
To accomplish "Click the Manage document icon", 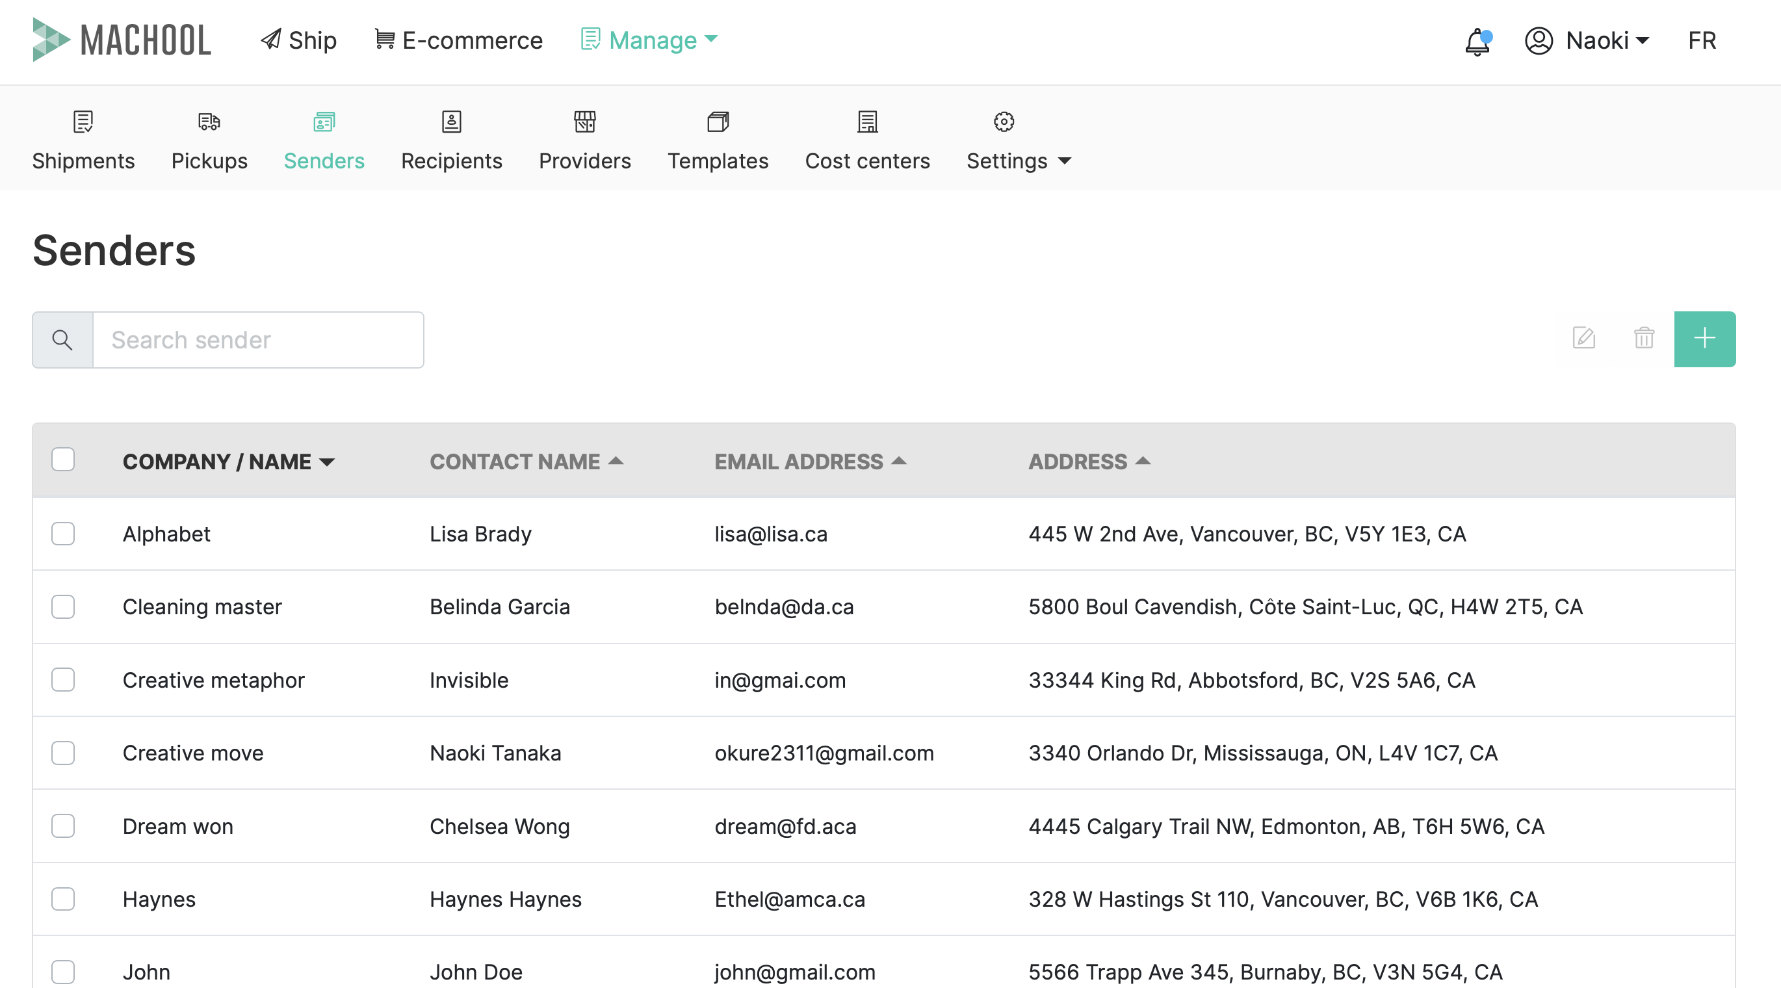I will coord(590,40).
